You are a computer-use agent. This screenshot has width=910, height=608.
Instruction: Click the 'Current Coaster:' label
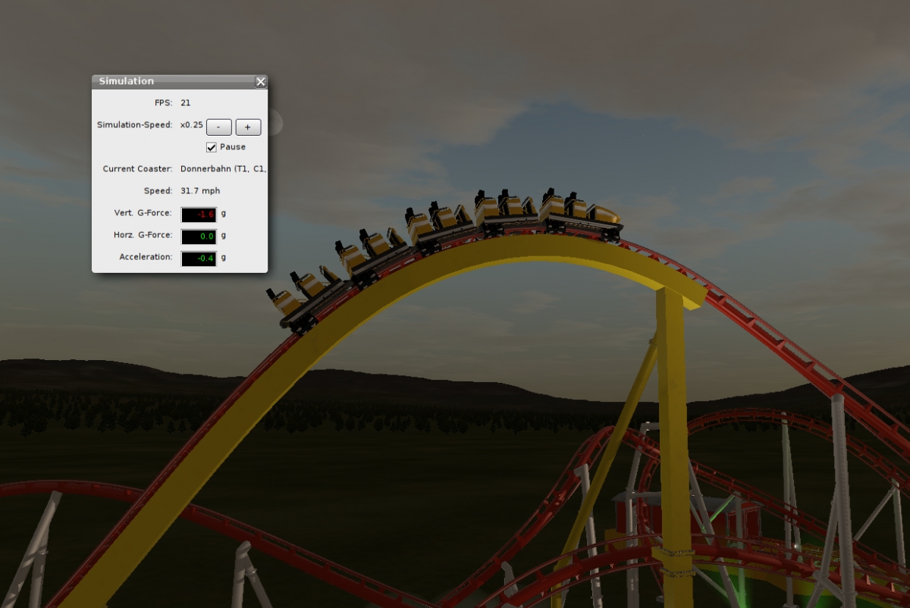pyautogui.click(x=137, y=169)
